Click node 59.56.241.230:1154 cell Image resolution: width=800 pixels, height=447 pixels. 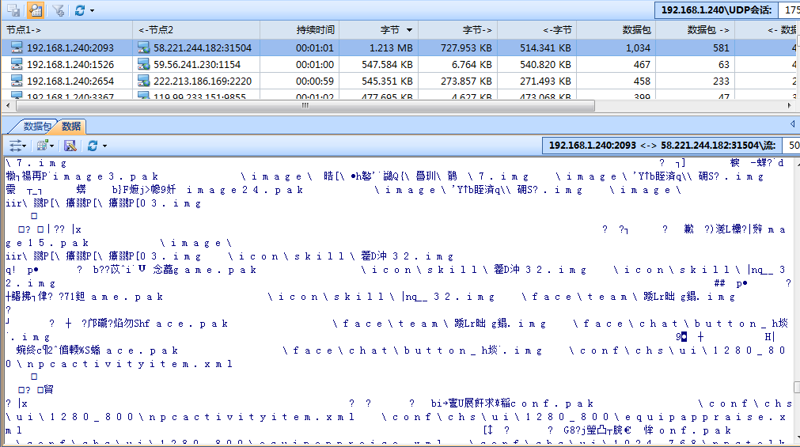197,65
